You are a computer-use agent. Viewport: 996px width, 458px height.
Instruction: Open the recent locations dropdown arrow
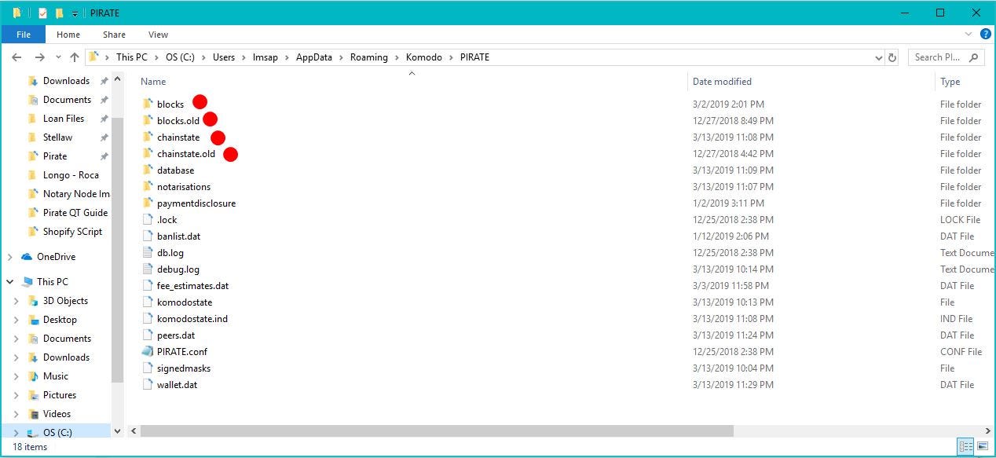58,57
